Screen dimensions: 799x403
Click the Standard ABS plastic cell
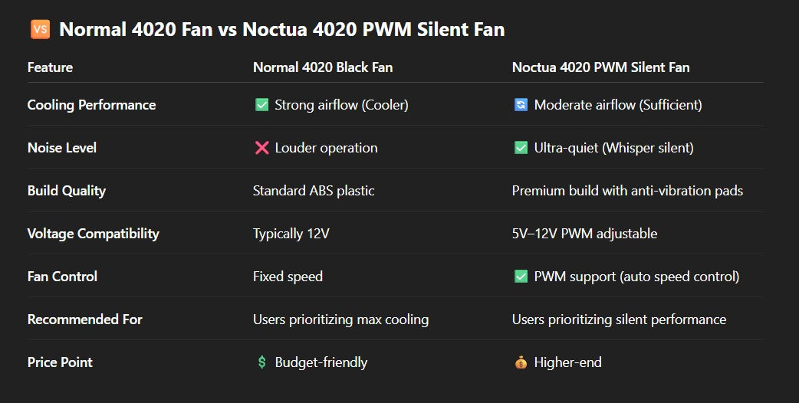314,191
